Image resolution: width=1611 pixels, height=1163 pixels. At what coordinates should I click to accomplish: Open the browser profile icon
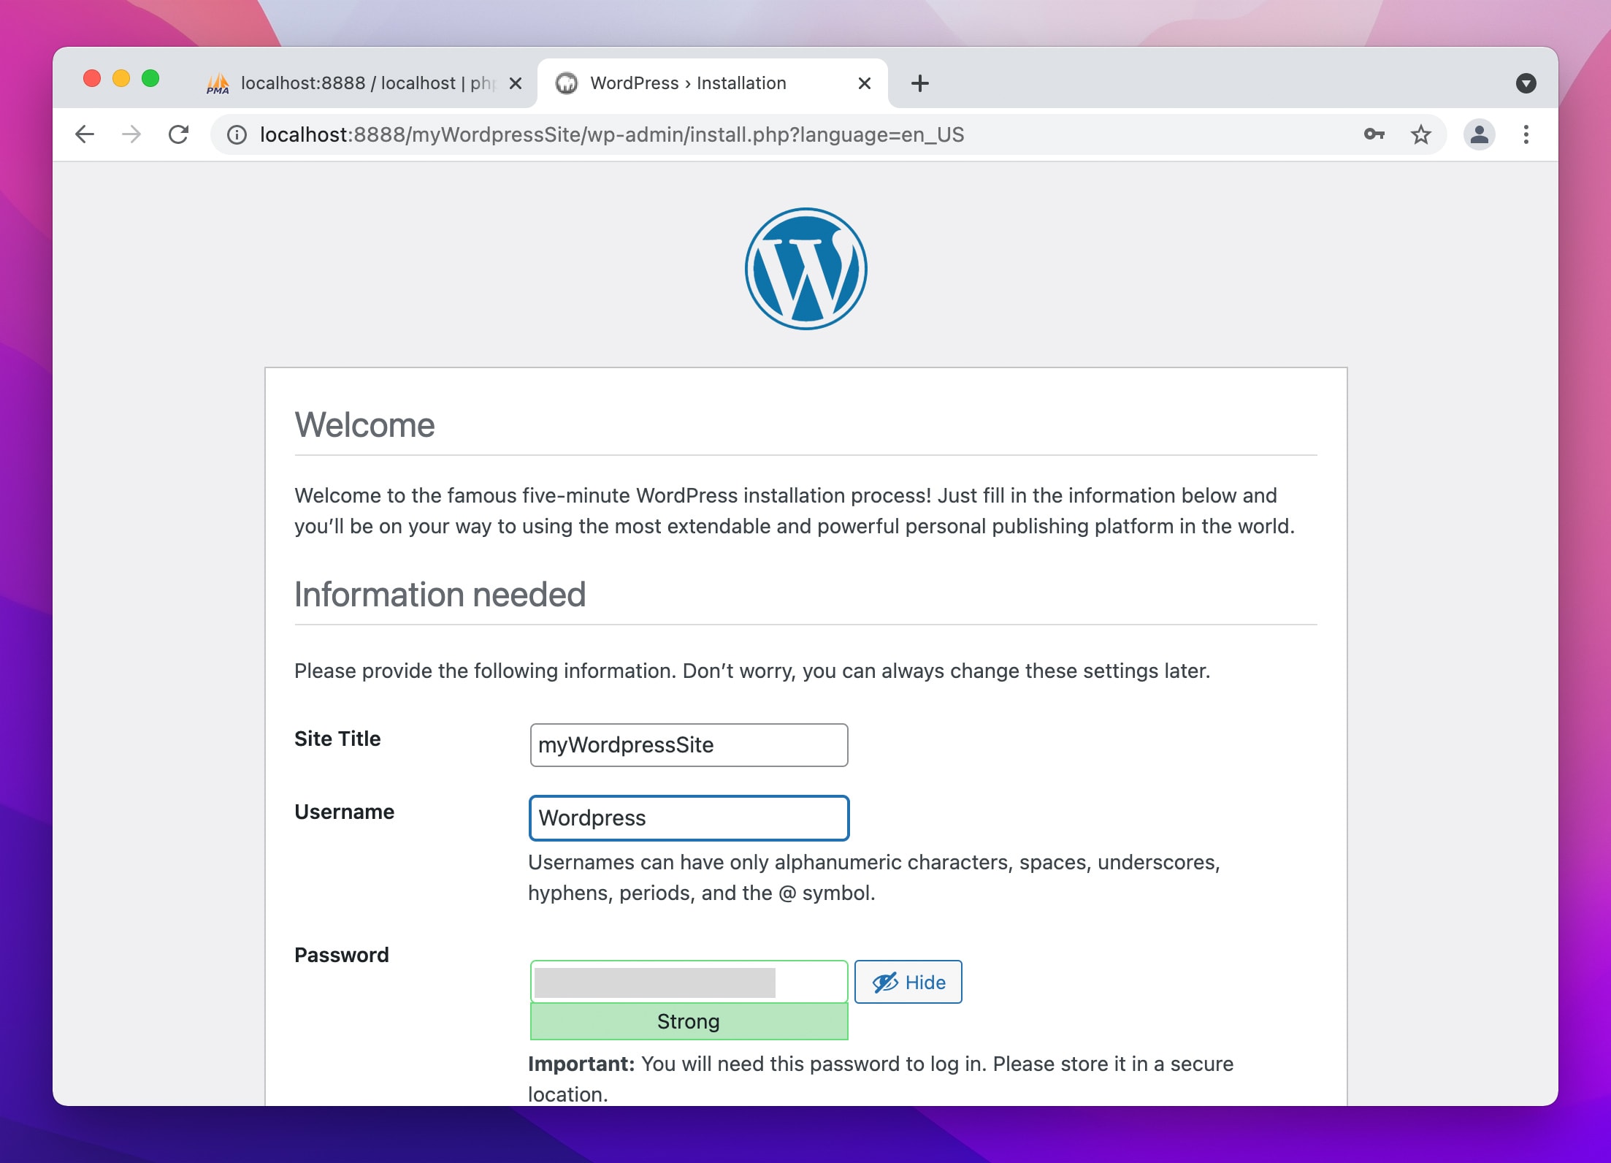[1480, 134]
